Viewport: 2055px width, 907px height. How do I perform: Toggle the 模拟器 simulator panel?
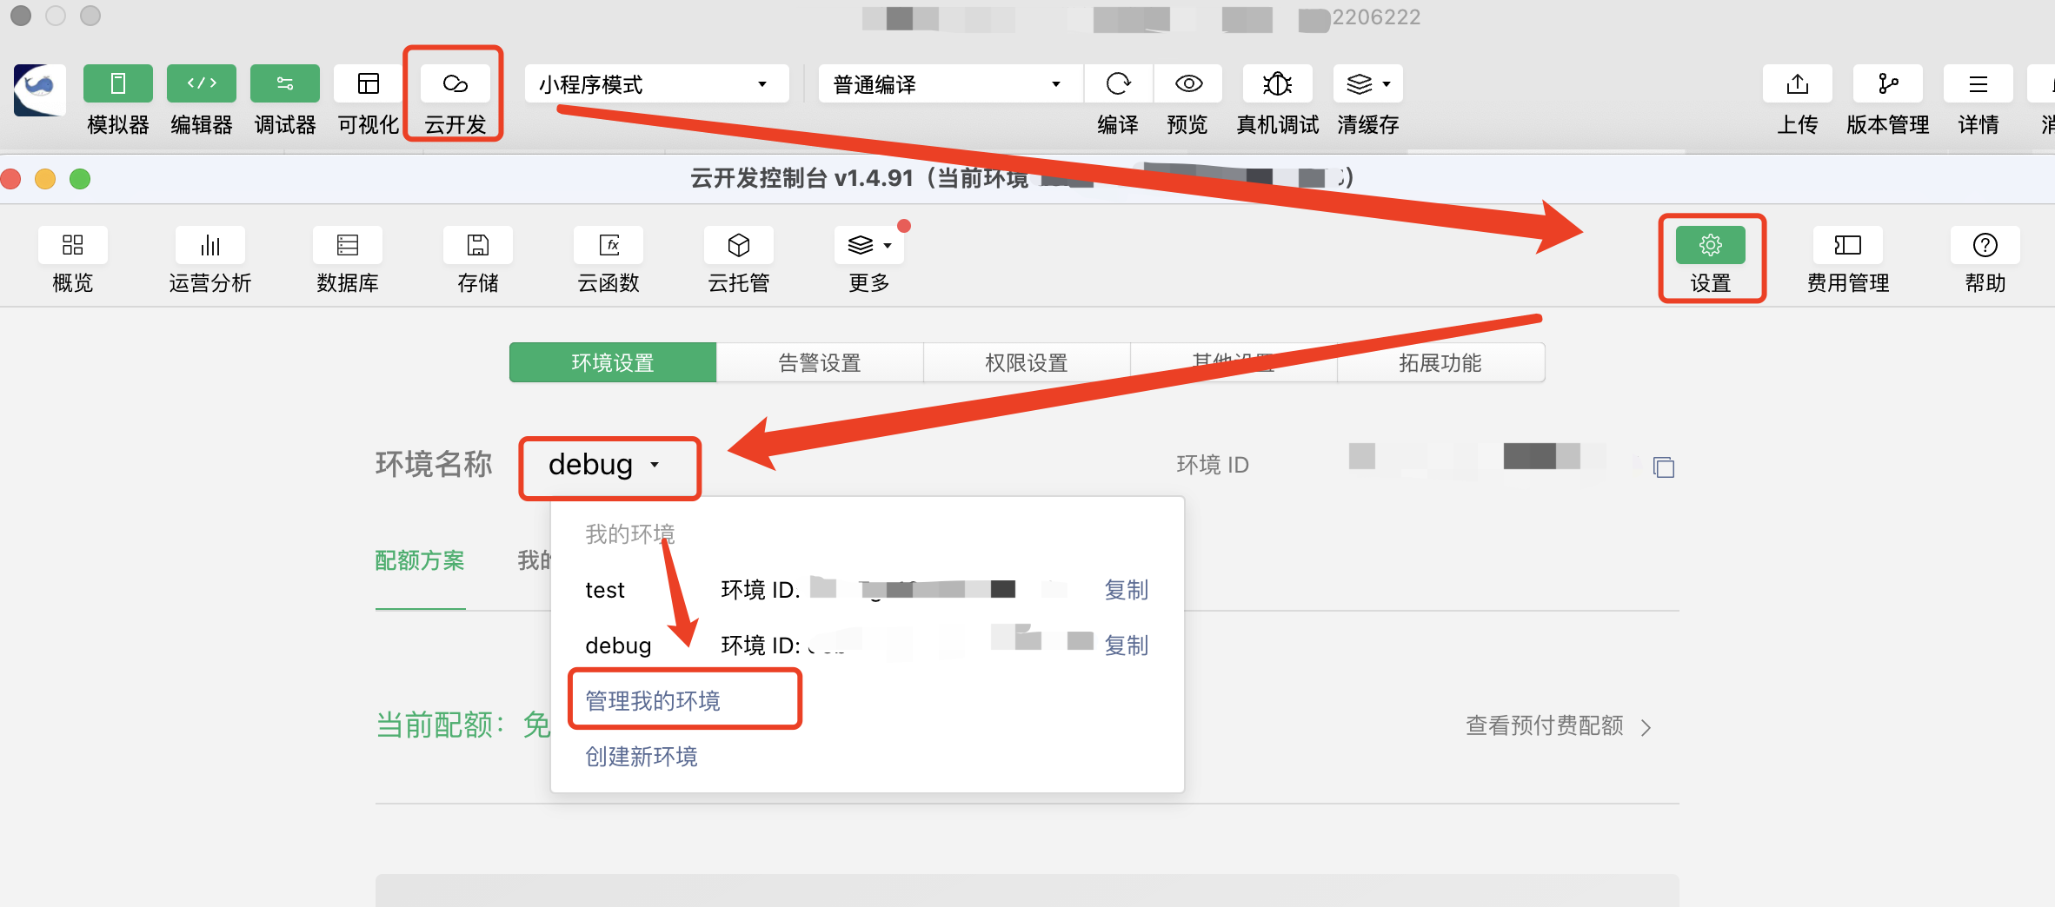[118, 84]
